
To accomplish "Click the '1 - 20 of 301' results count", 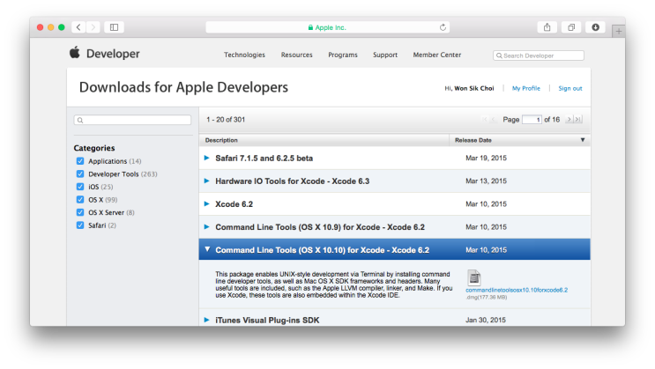I will [226, 120].
